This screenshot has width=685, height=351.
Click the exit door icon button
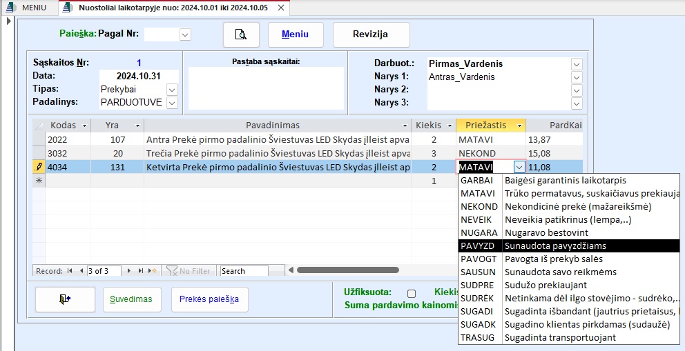tap(65, 299)
